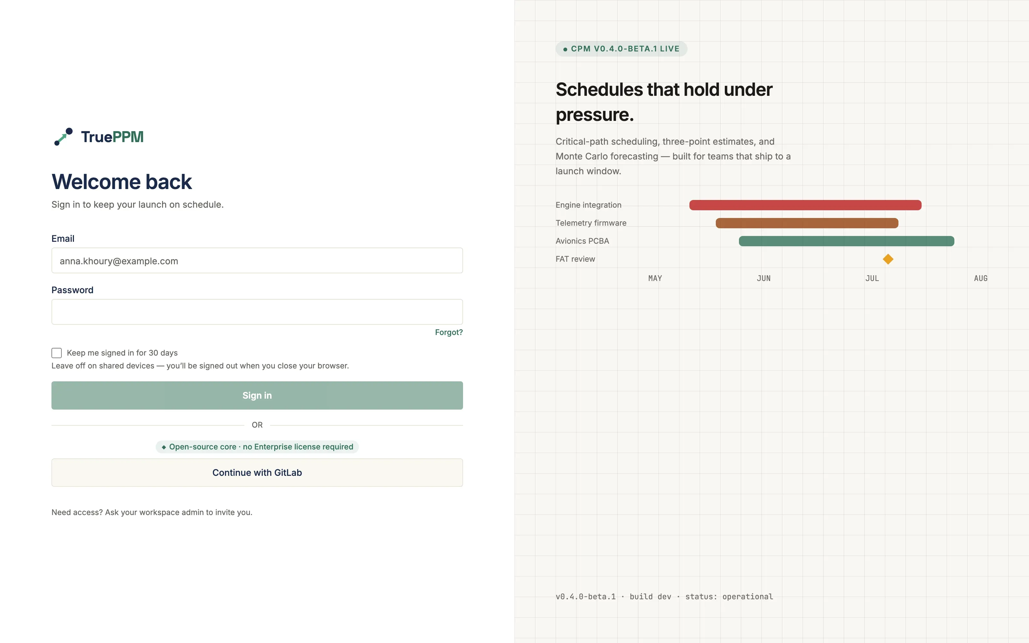Screen dimensions: 1029x643
Task: Select the brown Telemetry firmware bar
Action: (806, 223)
